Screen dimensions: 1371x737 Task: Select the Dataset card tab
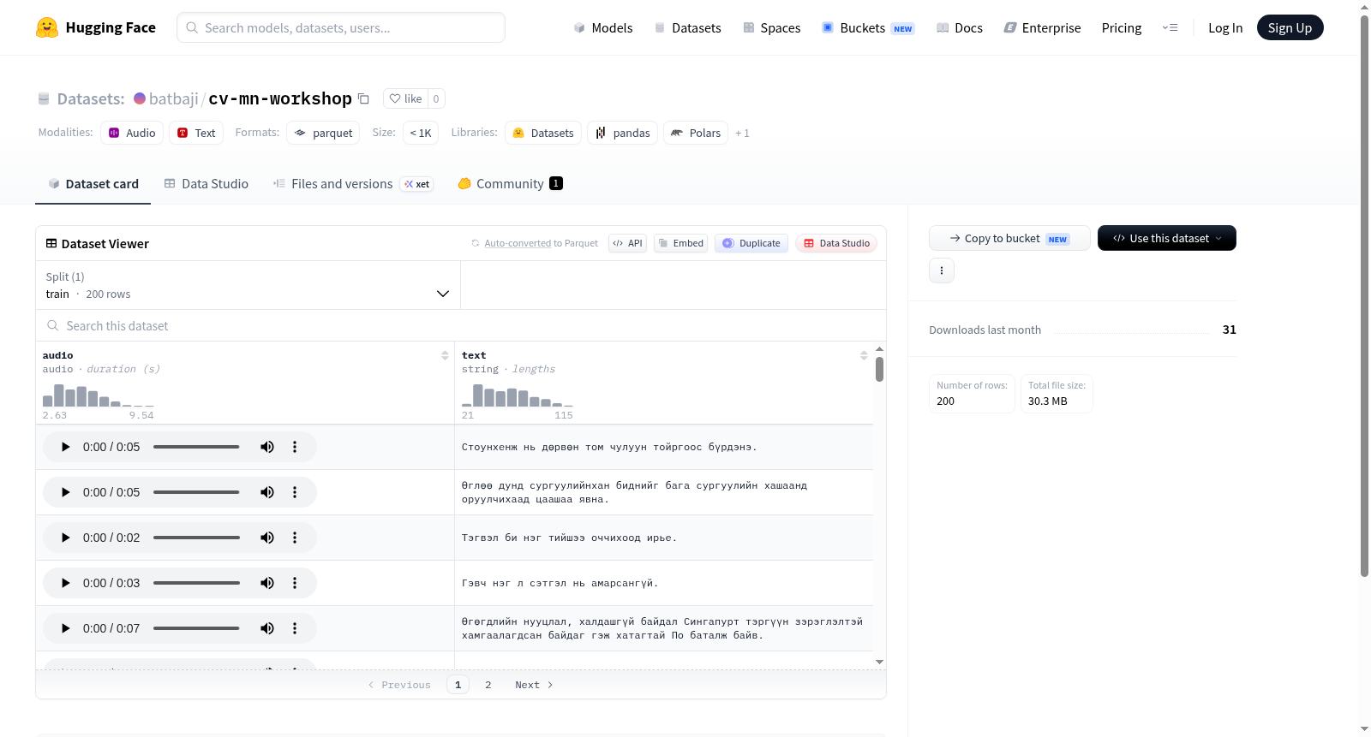click(93, 183)
